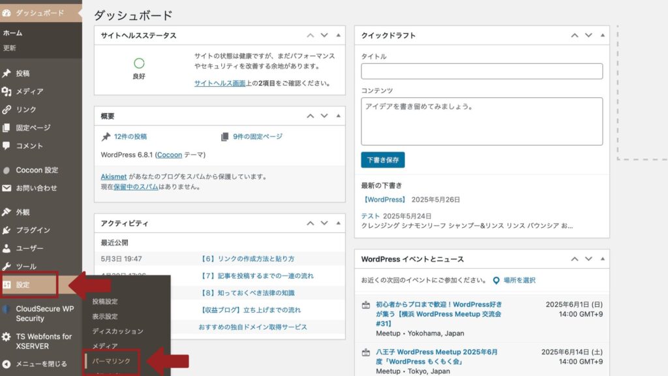Viewport: 668px width, 376px height.
Task: Open post 【6】リンクの作成方法と貼り方
Action: click(x=247, y=258)
